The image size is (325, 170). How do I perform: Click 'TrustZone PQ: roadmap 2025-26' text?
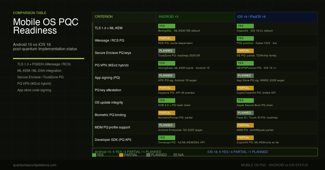pyautogui.click(x=179, y=56)
